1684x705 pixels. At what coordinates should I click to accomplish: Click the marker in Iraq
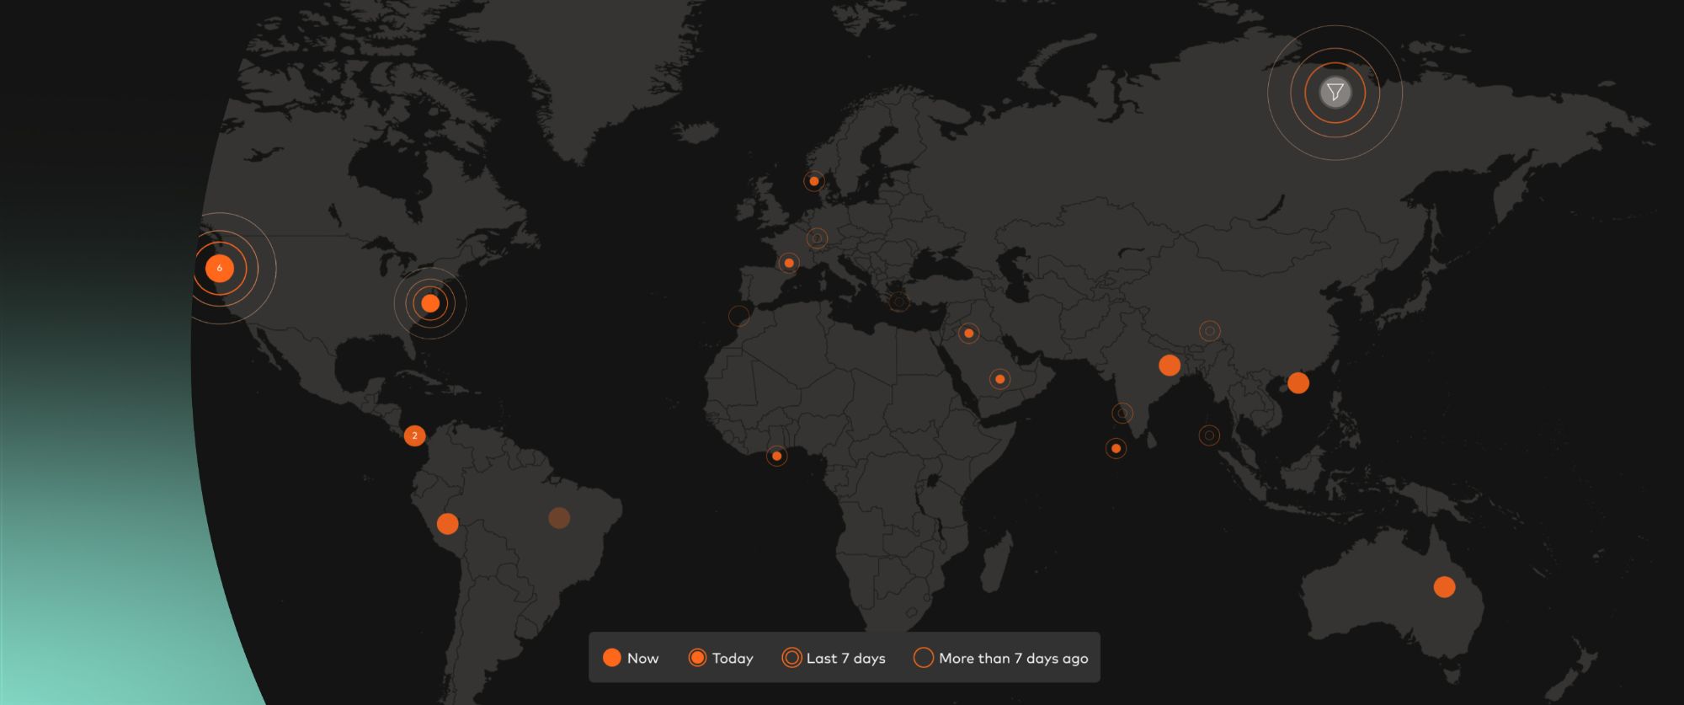click(968, 334)
